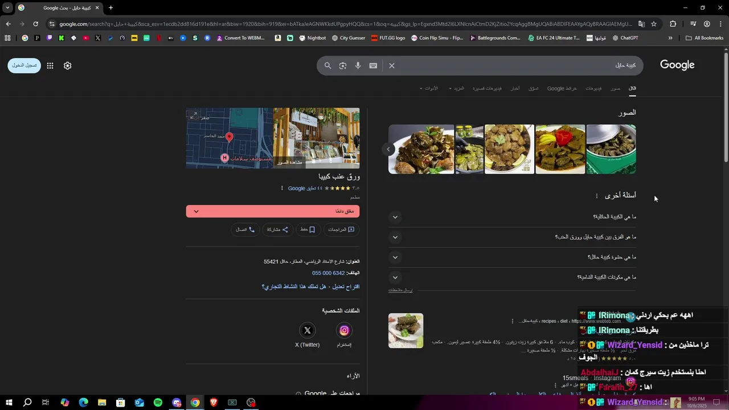Viewport: 729px width, 410px height.
Task: Open more options for أسئلة أخرى
Action: pos(597,196)
